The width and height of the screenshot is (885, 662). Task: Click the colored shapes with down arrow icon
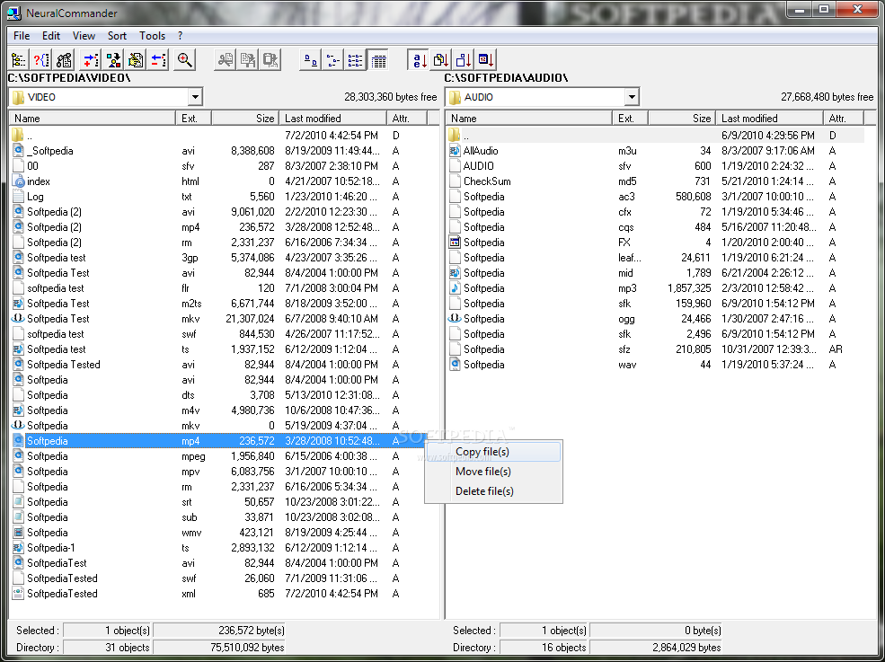(113, 59)
